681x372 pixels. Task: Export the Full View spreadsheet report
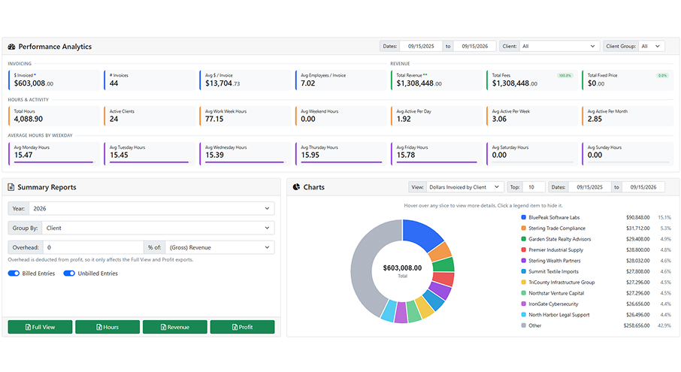point(40,327)
